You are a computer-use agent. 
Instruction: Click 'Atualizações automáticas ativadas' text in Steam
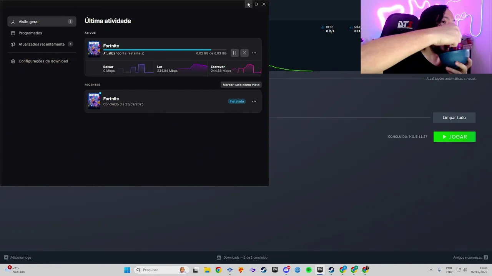(x=451, y=79)
